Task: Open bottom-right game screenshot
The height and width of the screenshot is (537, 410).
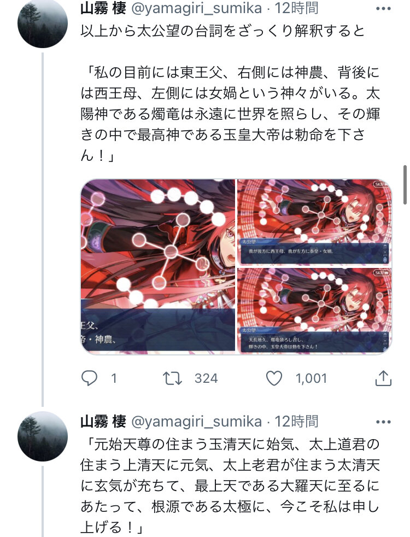Action: pyautogui.click(x=314, y=310)
